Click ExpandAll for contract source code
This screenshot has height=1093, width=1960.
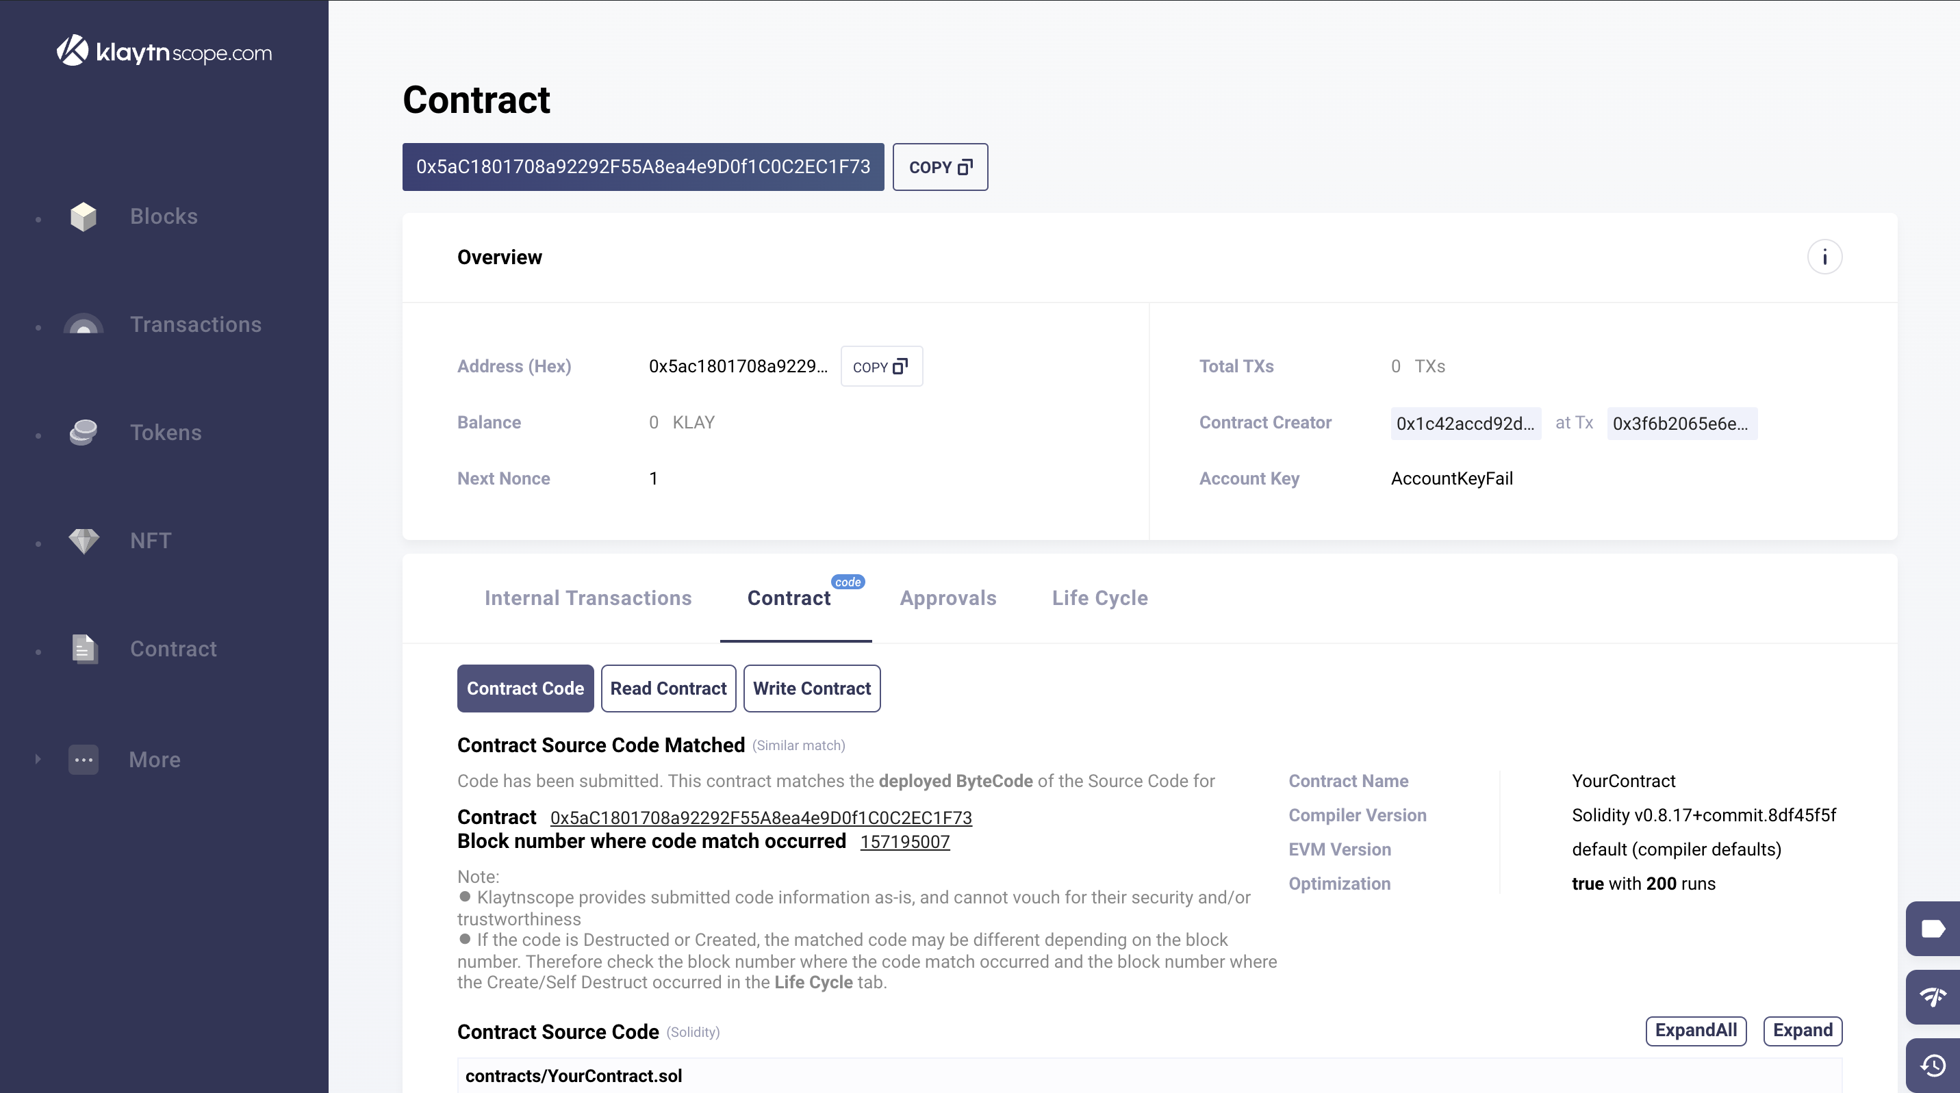(1695, 1031)
